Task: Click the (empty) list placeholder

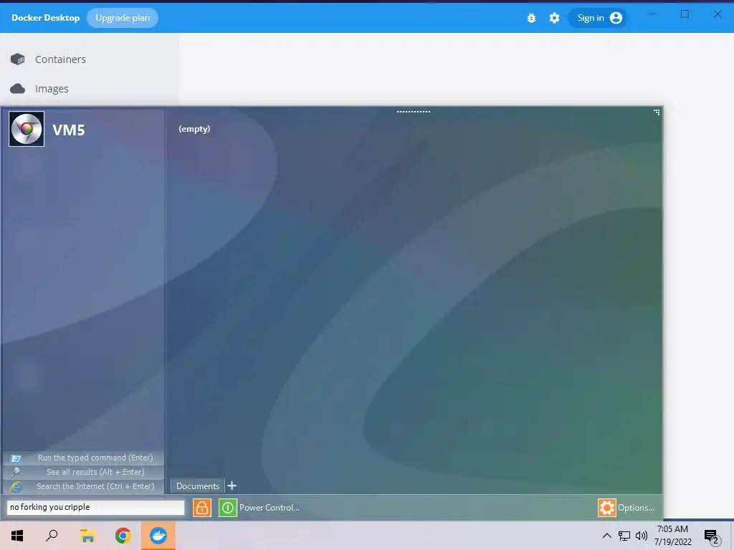Action: click(194, 129)
